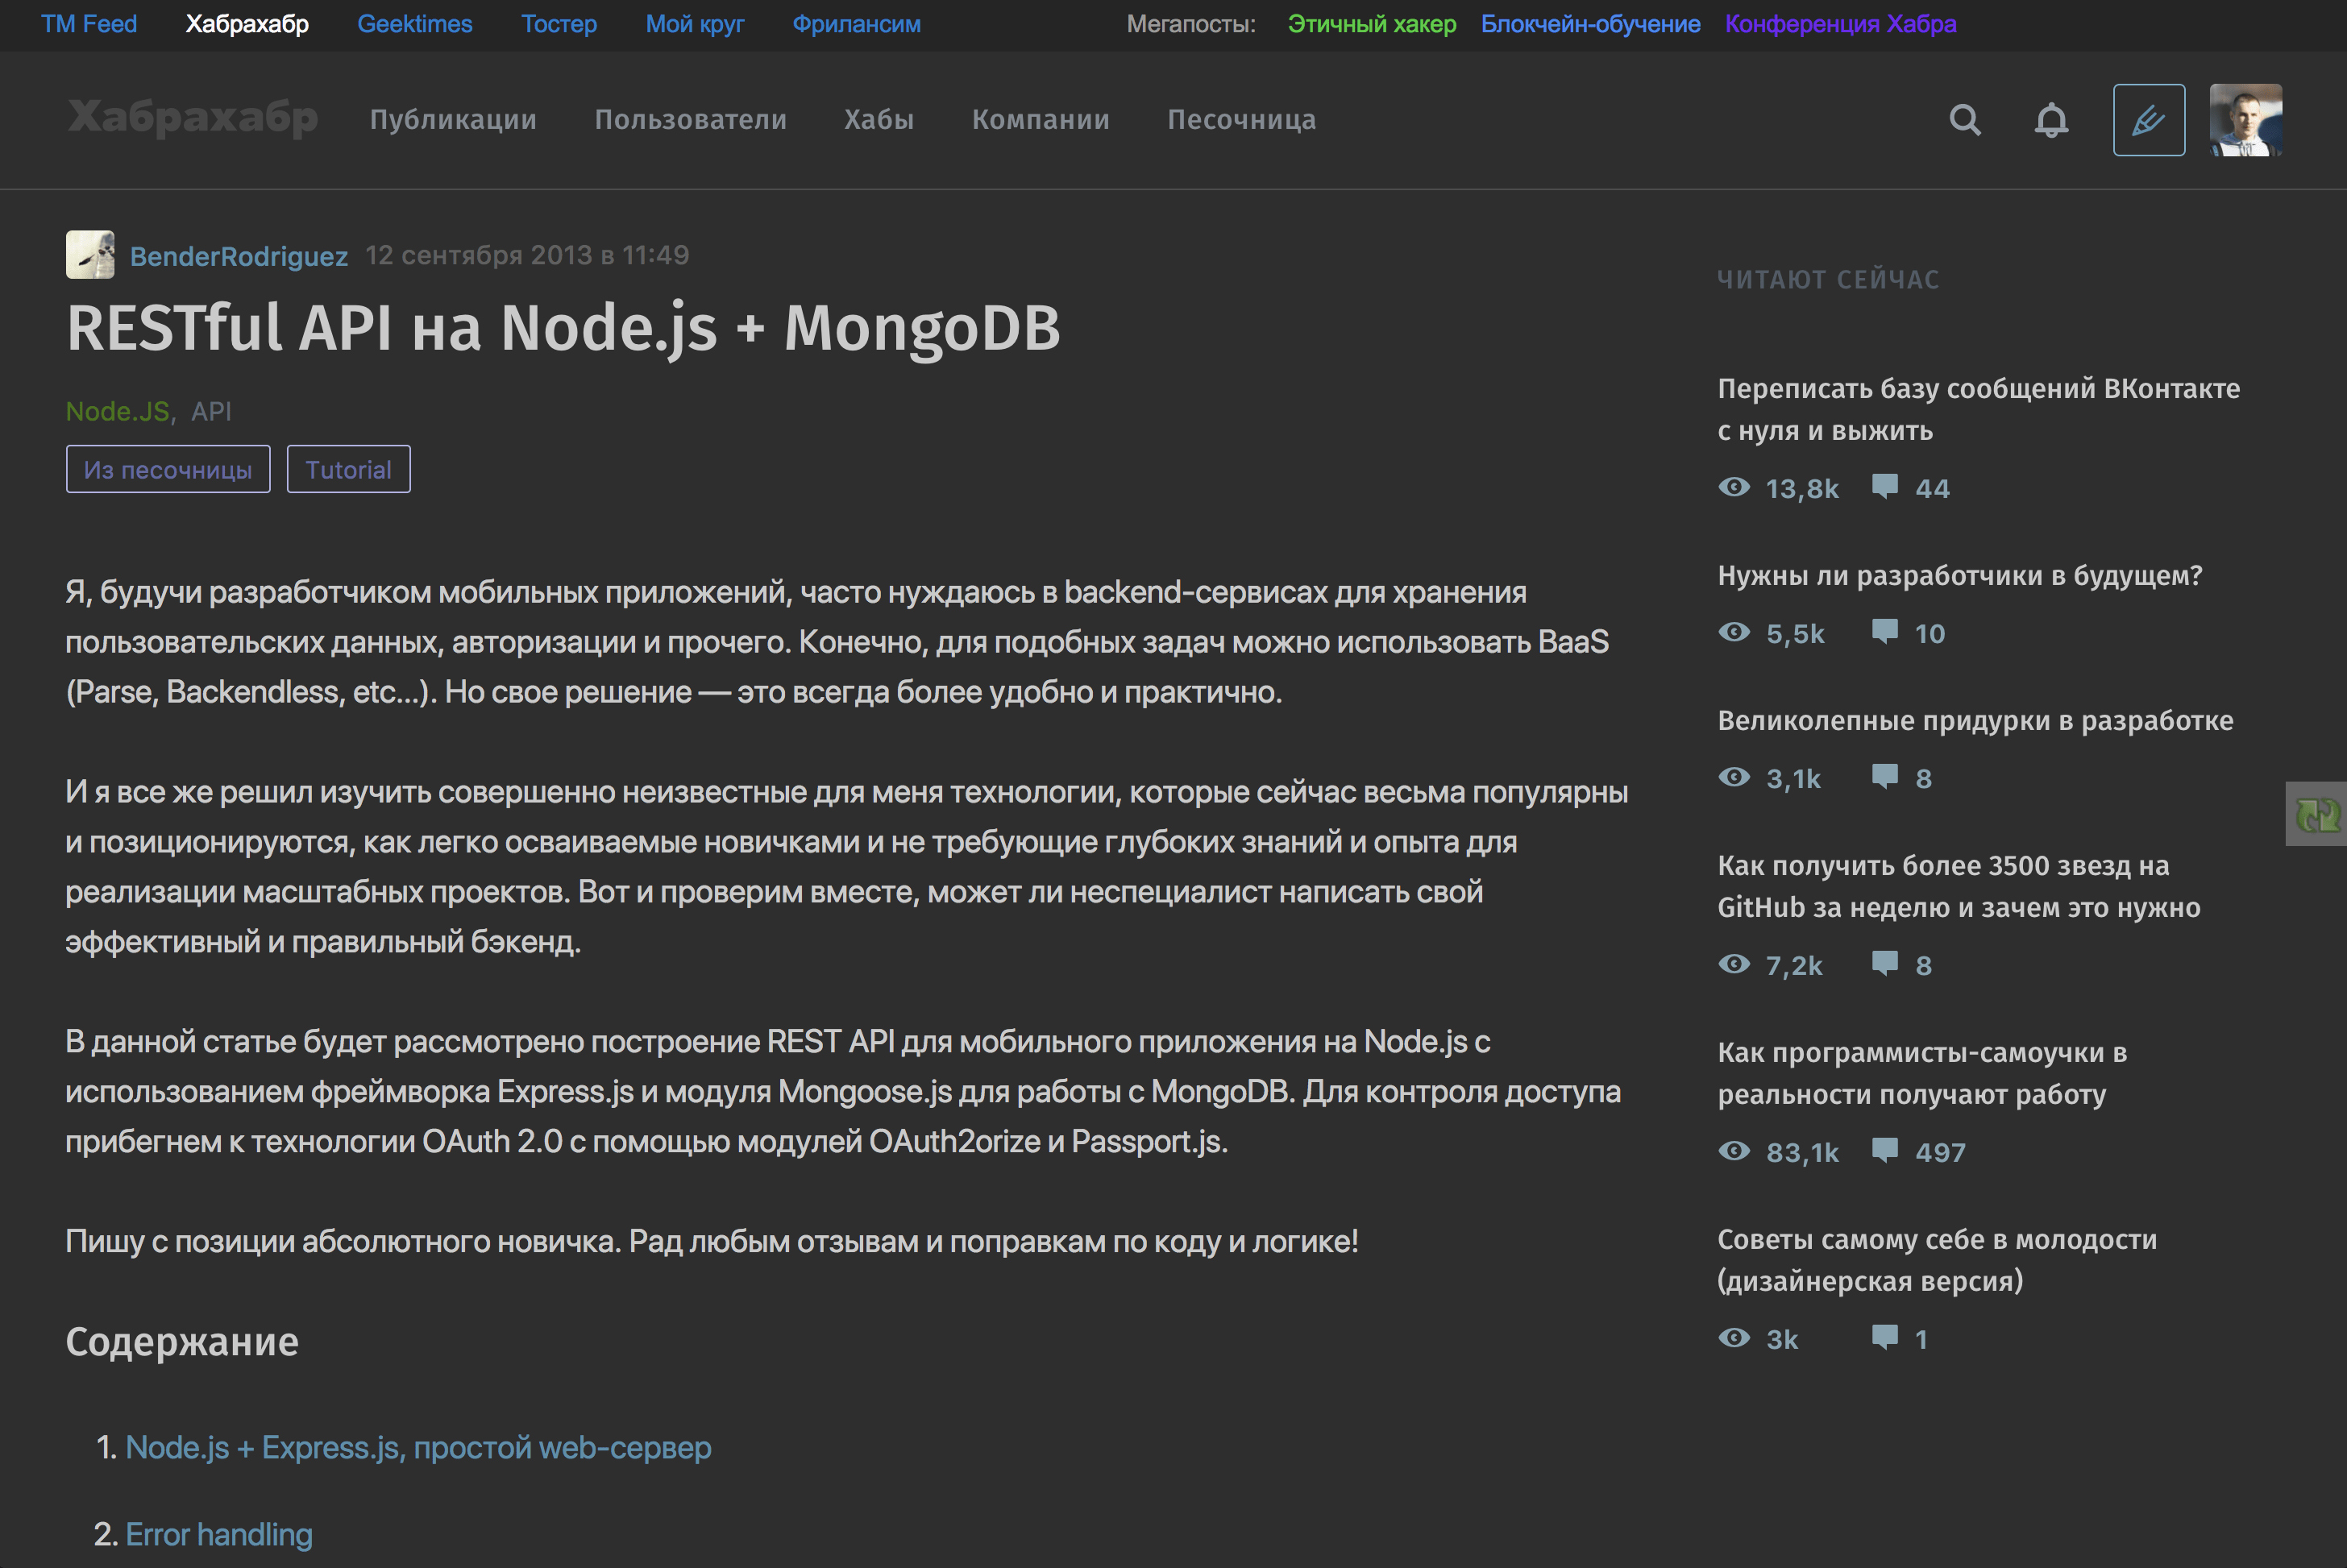The image size is (2347, 1568).
Task: Click comments icon on ВКонтакте article
Action: pos(1884,487)
